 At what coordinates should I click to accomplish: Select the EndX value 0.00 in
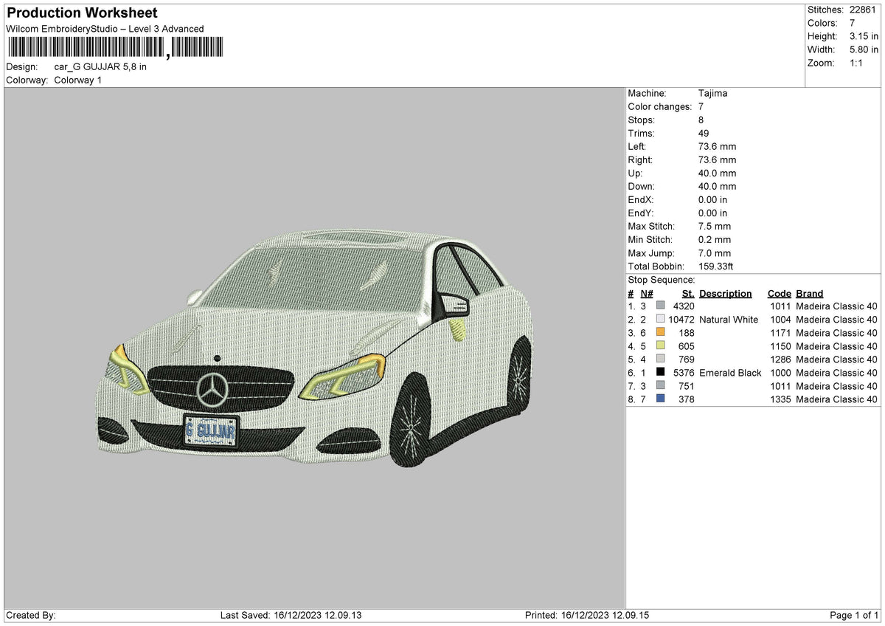[712, 200]
